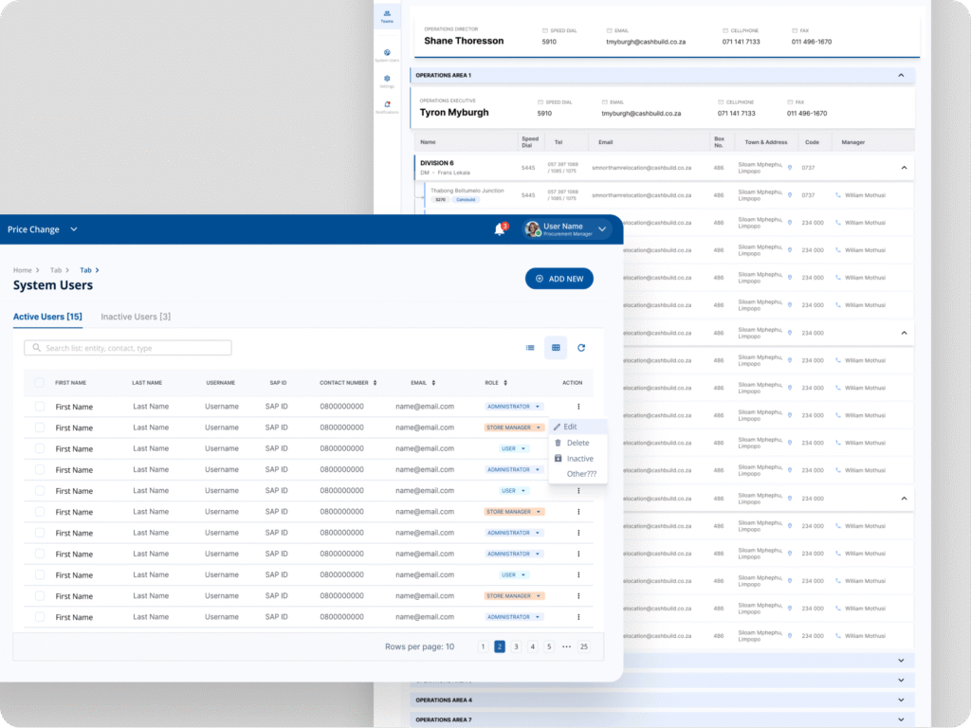This screenshot has height=728, width=971.
Task: Click the refresh icon above the table
Action: (581, 348)
